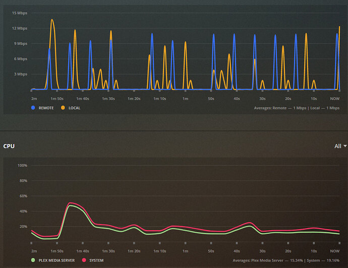Screen dimensions: 348x268
Task: Click the 12 Mbps axis label
Action: click(x=20, y=28)
